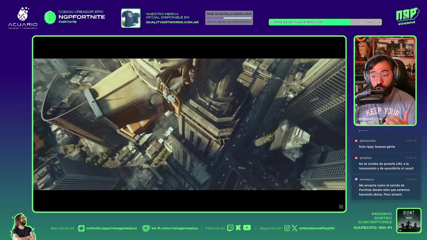This screenshot has height=240, width=427.
Task: Click the PlayStation symbols watermark in the video
Action: [341, 207]
